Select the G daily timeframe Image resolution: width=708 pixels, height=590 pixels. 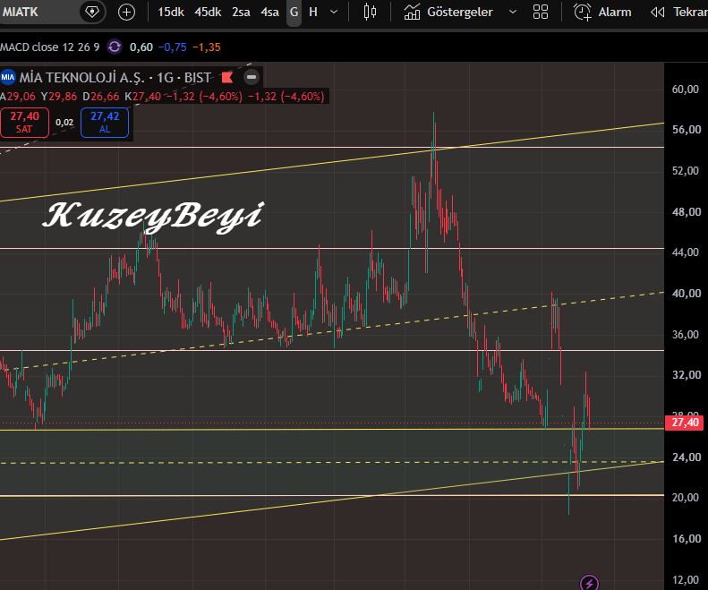294,13
